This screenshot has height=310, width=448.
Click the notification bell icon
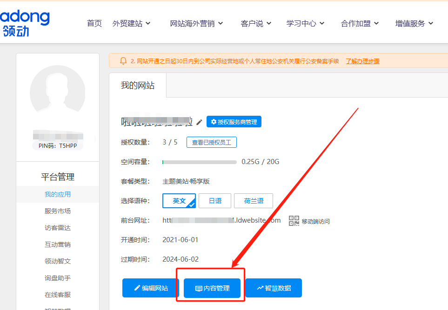(123, 61)
